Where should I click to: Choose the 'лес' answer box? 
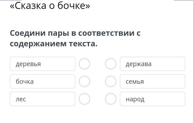[43, 99]
